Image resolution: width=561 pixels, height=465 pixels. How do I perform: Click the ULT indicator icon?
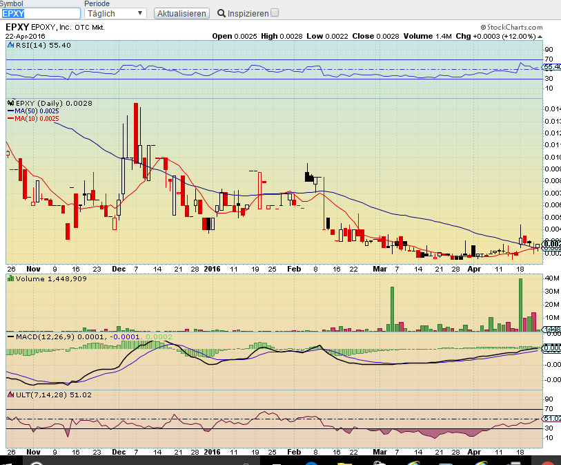pos(11,395)
